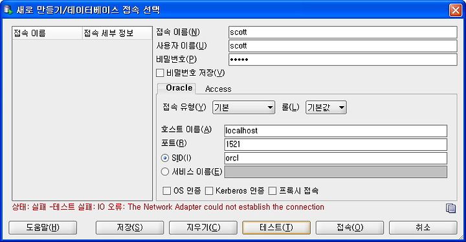Enable the 비밀번호 저장 checkbox
Viewport: 466px width, 242px height.
click(160, 73)
